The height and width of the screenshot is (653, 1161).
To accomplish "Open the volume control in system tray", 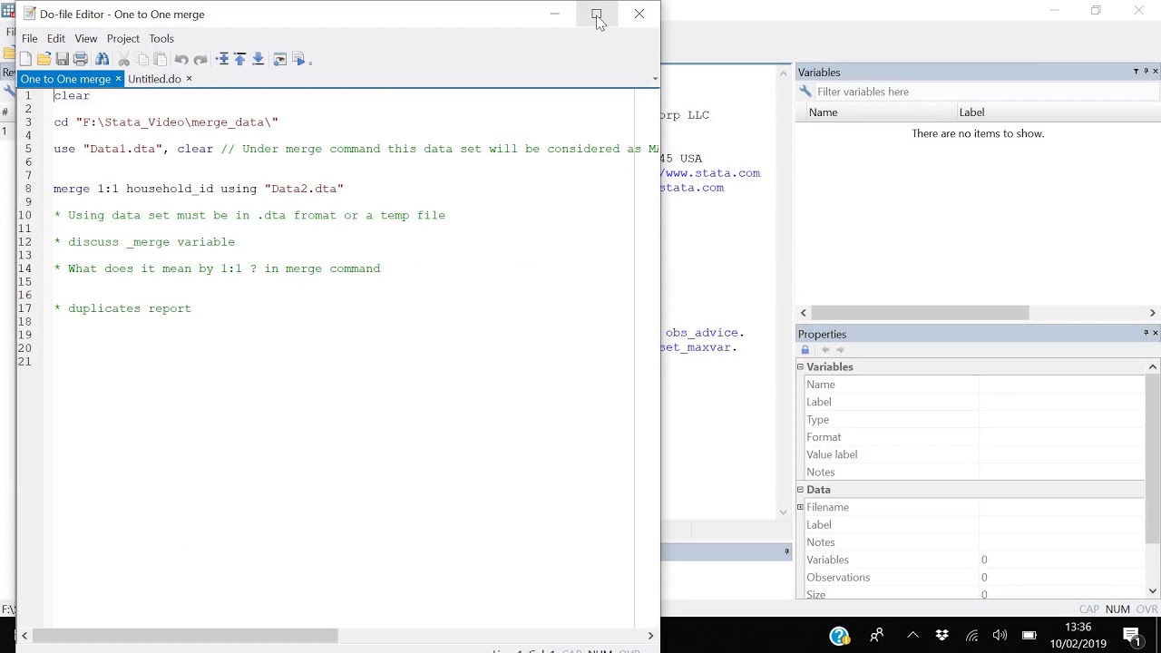I will pyautogui.click(x=1000, y=635).
